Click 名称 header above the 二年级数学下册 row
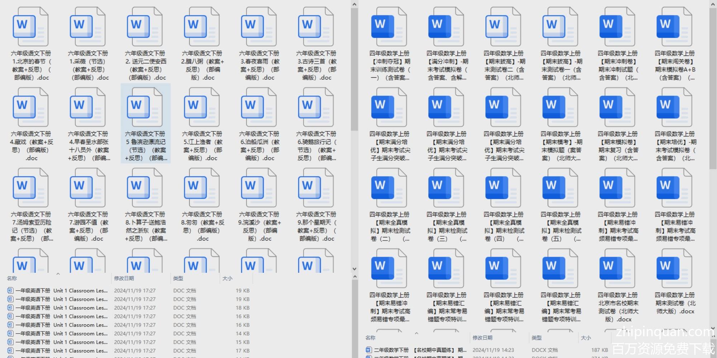The image size is (717, 358). point(370,338)
